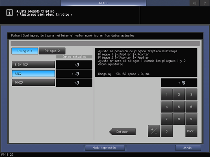Image resolution: width=210 pixels, height=157 pixels.
Task: Click the keypad value display field
Action: 179,83
